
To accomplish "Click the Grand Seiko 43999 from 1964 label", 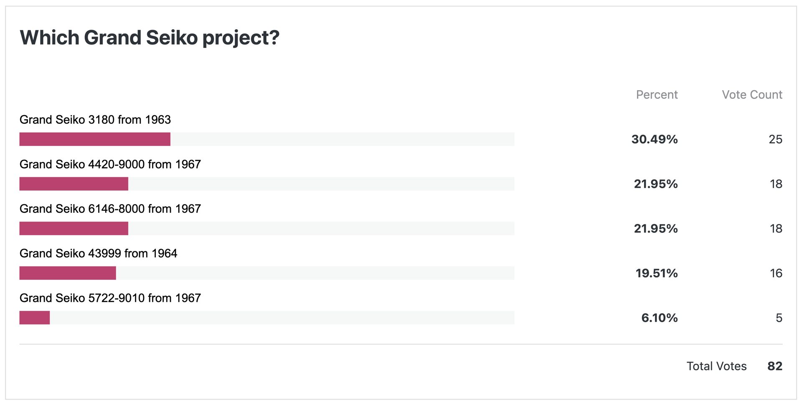I will (99, 254).
